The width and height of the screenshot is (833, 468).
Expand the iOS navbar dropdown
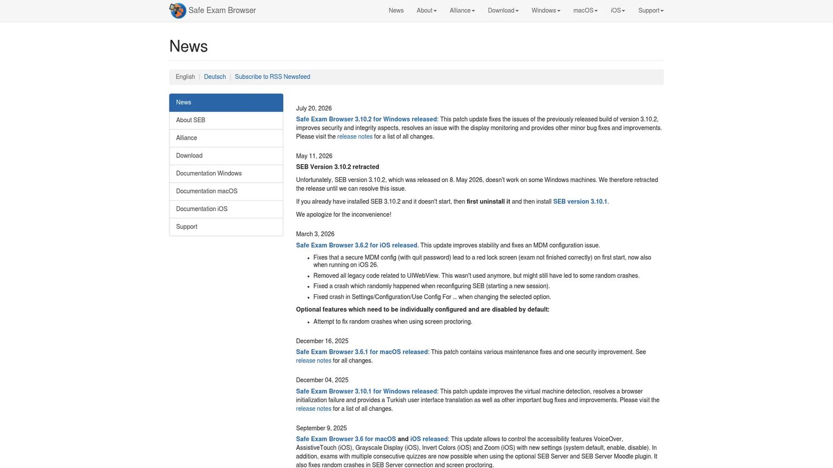point(618,10)
